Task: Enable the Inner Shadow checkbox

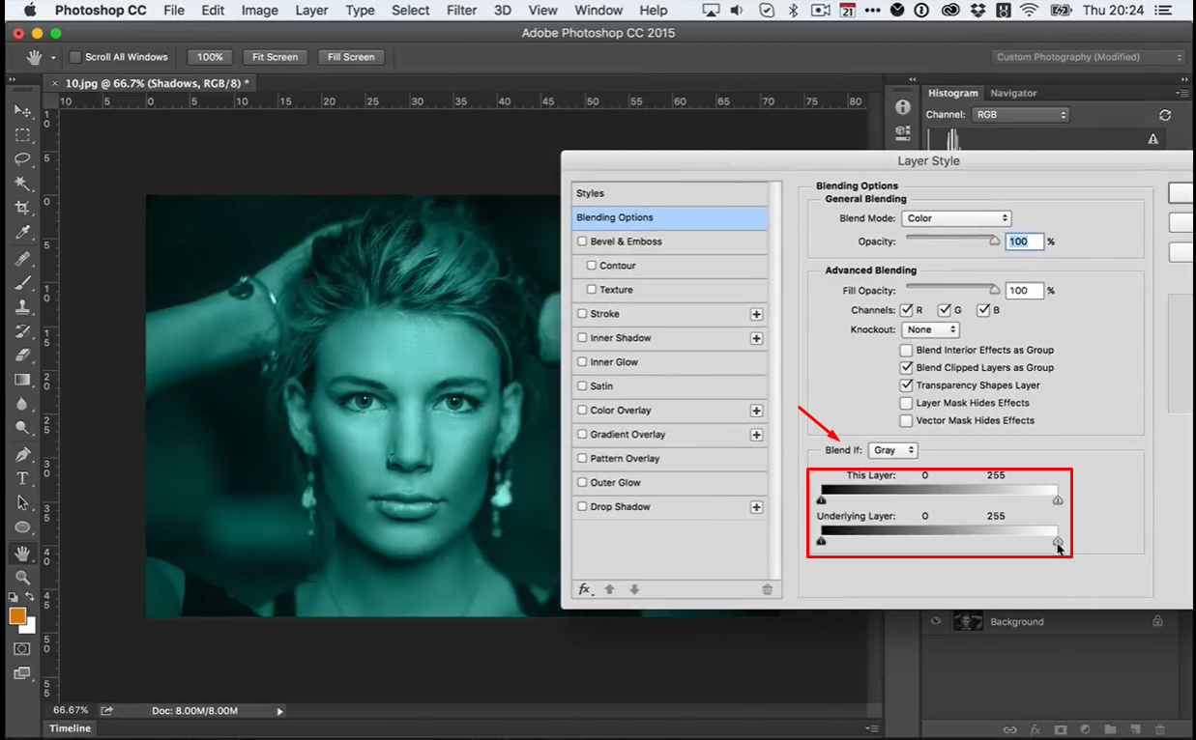Action: click(x=582, y=338)
